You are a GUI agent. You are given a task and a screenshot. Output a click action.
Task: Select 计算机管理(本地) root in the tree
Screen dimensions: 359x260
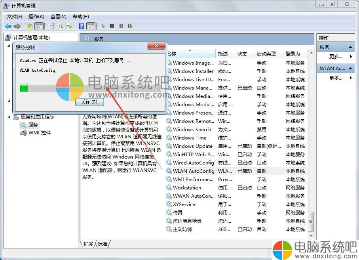coord(31,37)
